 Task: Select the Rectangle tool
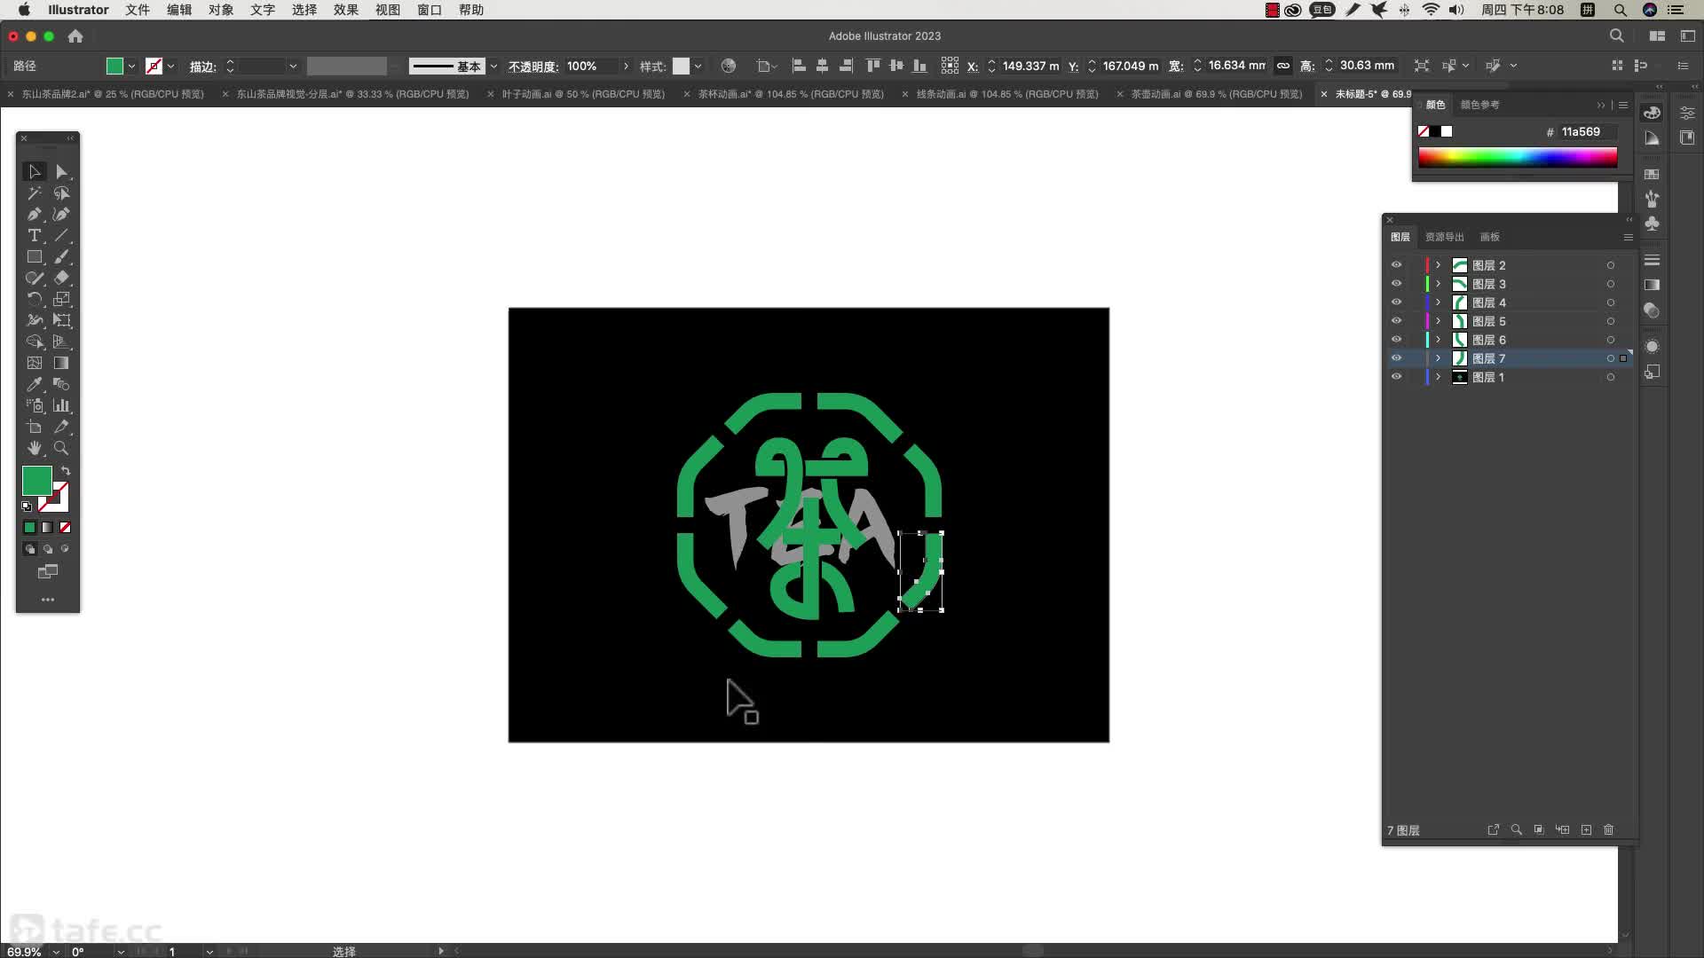(x=34, y=257)
